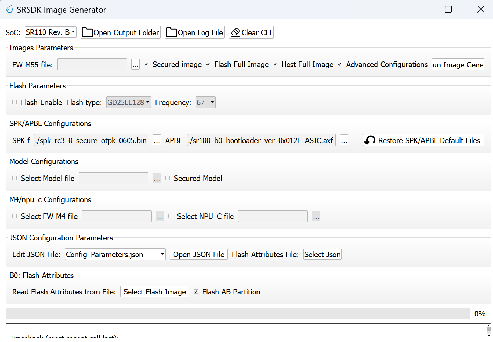Browse for SPK file with ellipsis button

(157, 140)
